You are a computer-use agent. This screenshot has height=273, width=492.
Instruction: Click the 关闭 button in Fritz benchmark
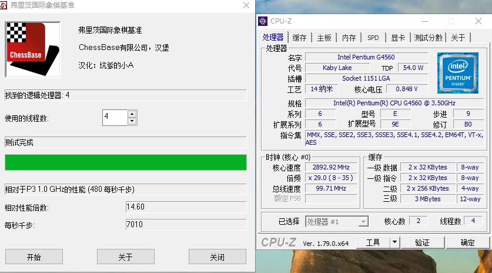(217, 257)
